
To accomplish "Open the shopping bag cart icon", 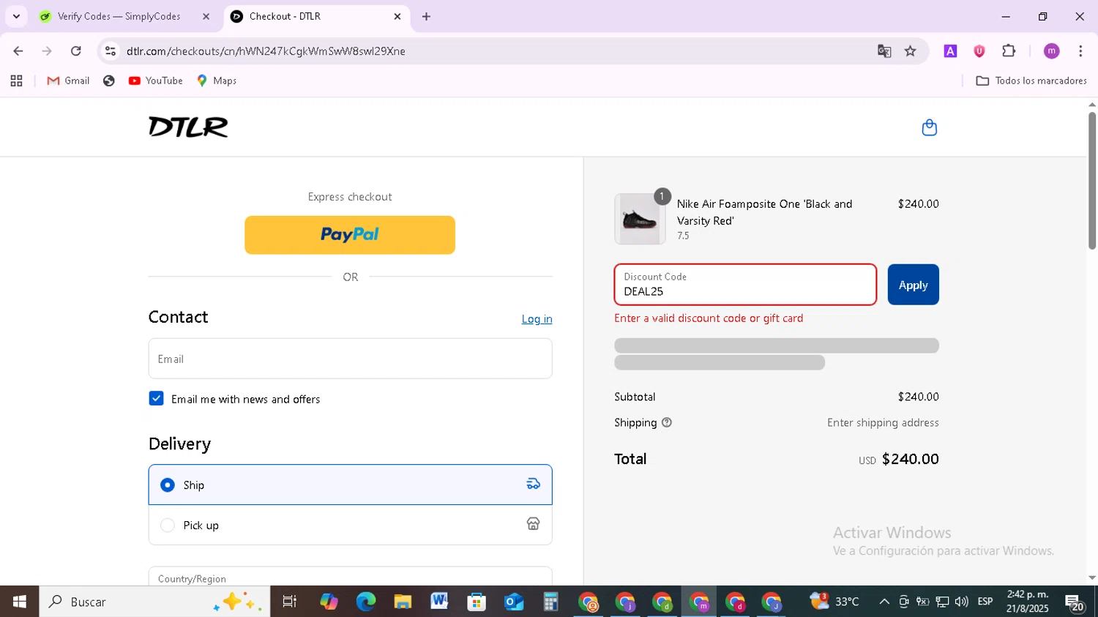I will 929,127.
